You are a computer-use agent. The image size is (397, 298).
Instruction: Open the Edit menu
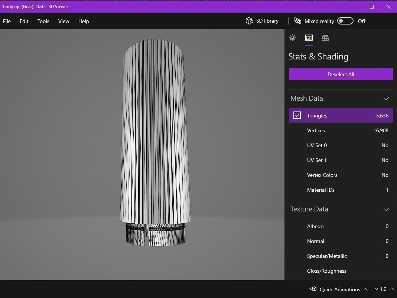click(24, 21)
